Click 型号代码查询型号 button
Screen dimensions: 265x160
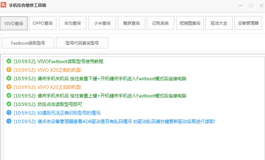(82, 43)
